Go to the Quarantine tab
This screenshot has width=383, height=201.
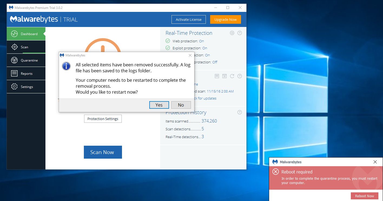[26, 60]
